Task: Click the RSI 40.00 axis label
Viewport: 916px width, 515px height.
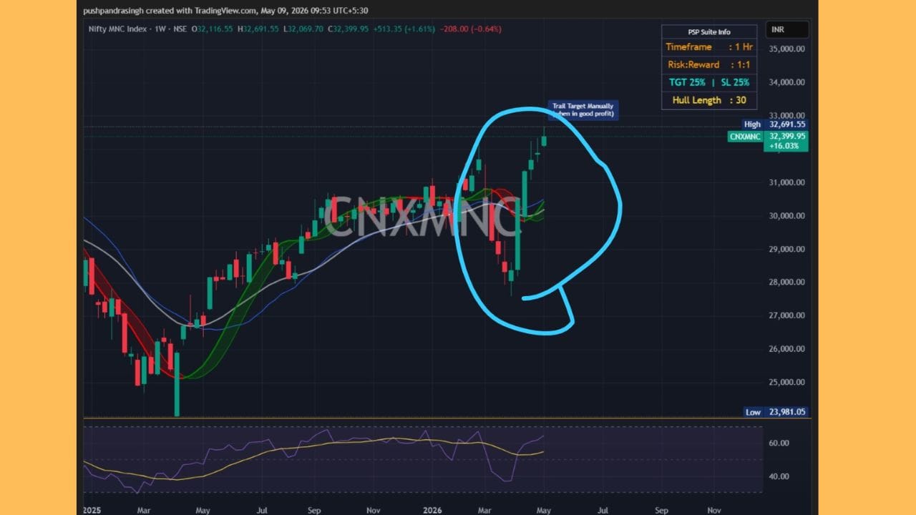Action: 779,476
